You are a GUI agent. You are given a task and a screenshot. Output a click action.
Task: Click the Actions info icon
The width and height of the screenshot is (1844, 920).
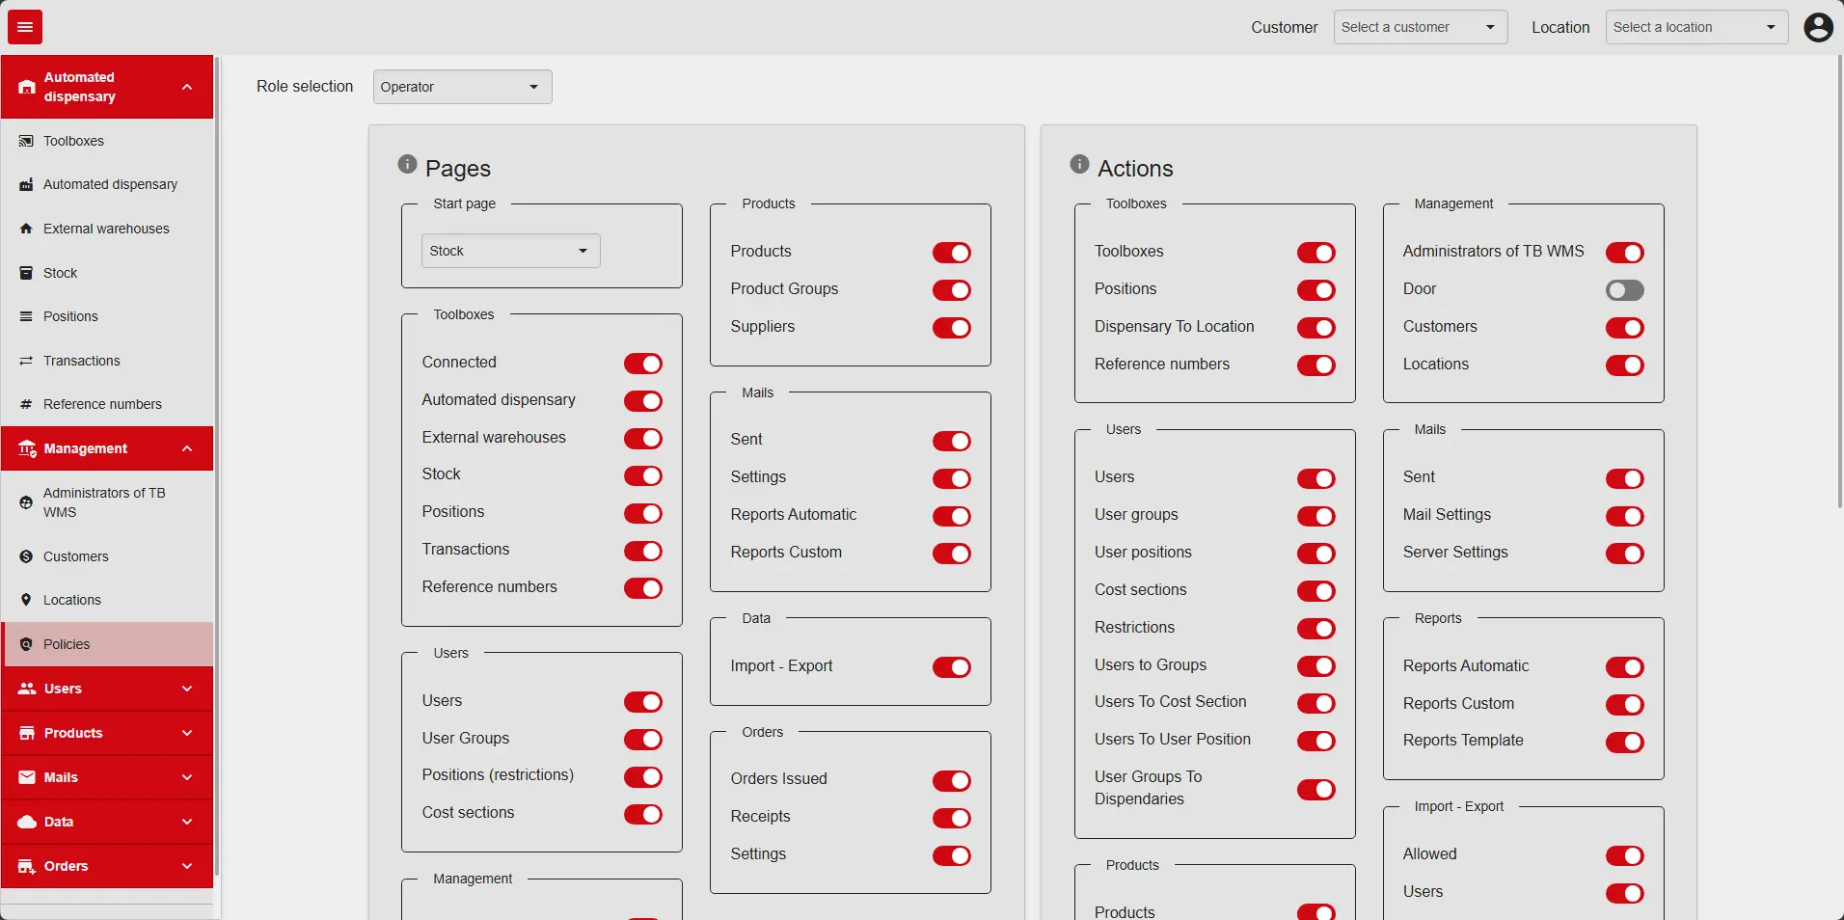pyautogui.click(x=1079, y=165)
